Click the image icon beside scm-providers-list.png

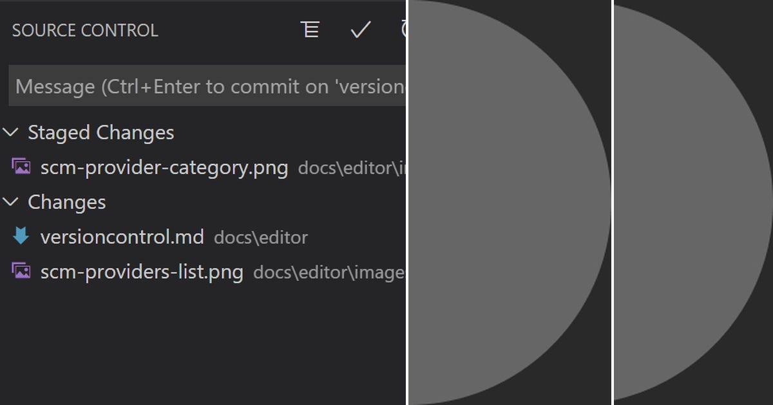[x=22, y=272]
